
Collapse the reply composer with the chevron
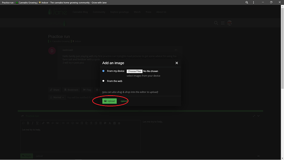pyautogui.click(x=258, y=116)
